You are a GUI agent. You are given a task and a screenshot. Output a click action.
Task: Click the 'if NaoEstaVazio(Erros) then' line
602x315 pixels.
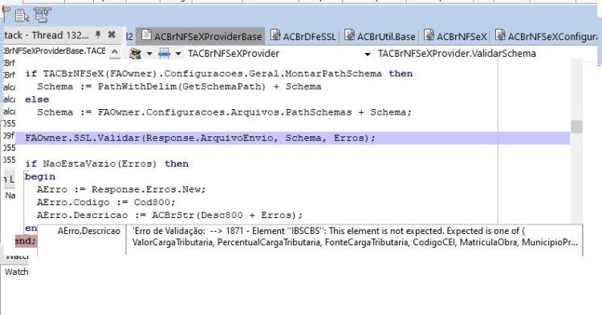pyautogui.click(x=107, y=164)
